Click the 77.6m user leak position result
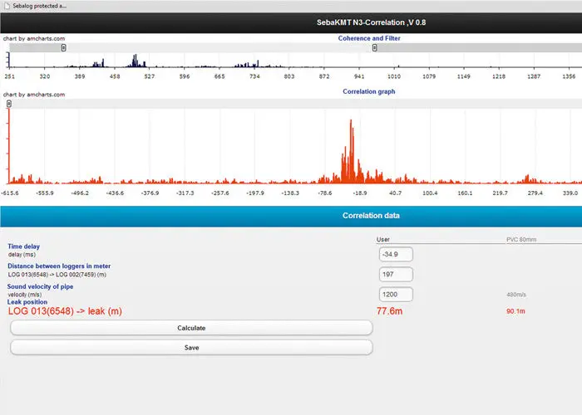The height and width of the screenshot is (415, 582). pyautogui.click(x=389, y=311)
